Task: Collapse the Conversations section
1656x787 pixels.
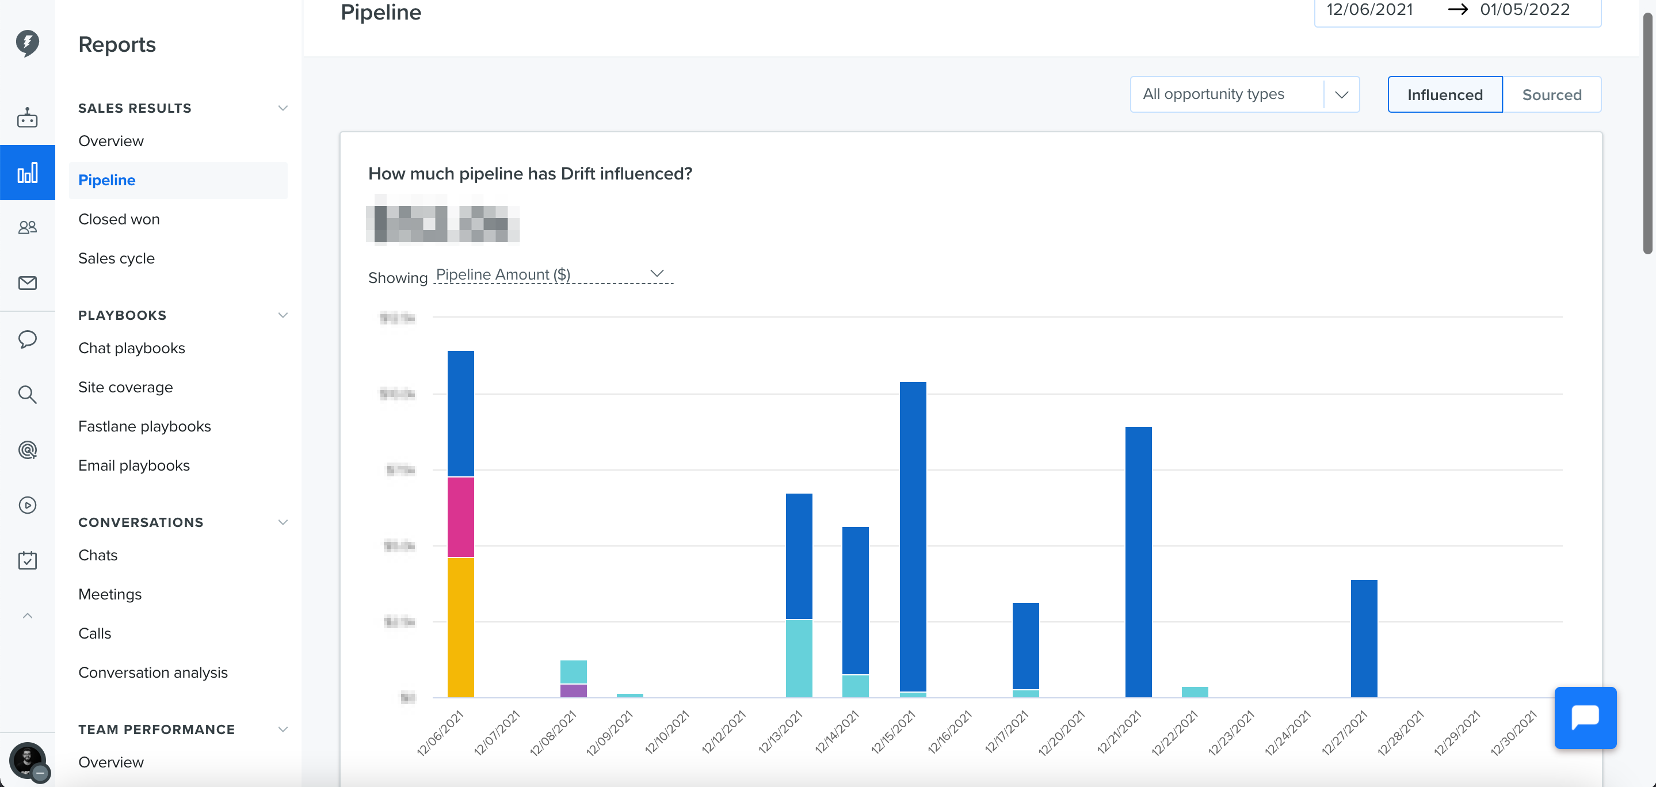Action: pyautogui.click(x=282, y=522)
